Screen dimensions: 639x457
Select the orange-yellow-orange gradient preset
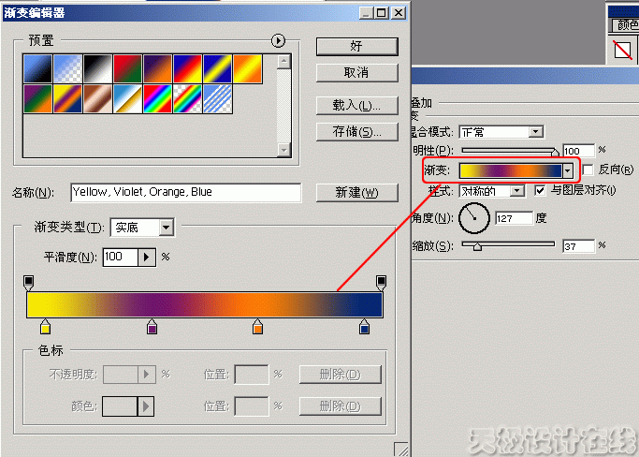point(248,69)
